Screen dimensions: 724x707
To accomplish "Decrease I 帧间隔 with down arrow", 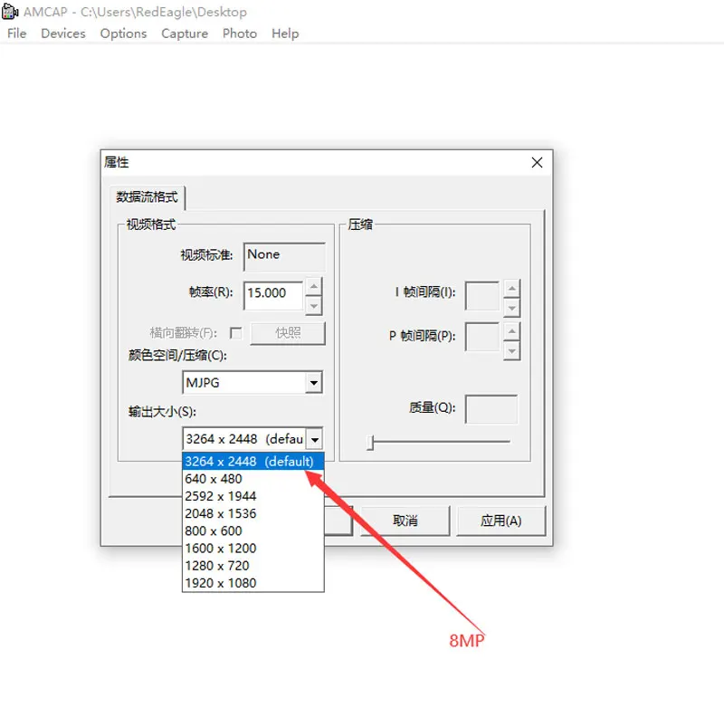I will pyautogui.click(x=511, y=308).
